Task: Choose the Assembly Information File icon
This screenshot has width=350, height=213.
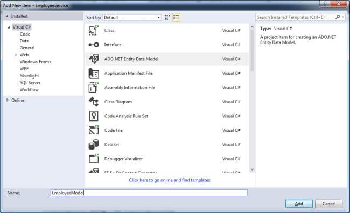Action: click(94, 88)
